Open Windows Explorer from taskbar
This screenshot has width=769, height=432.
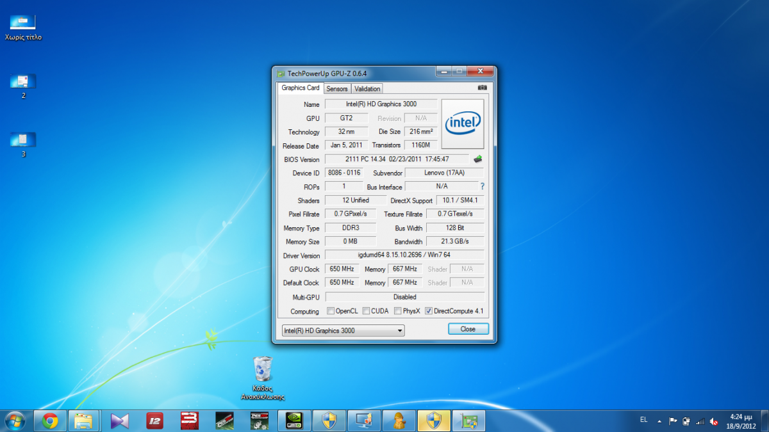pos(85,420)
